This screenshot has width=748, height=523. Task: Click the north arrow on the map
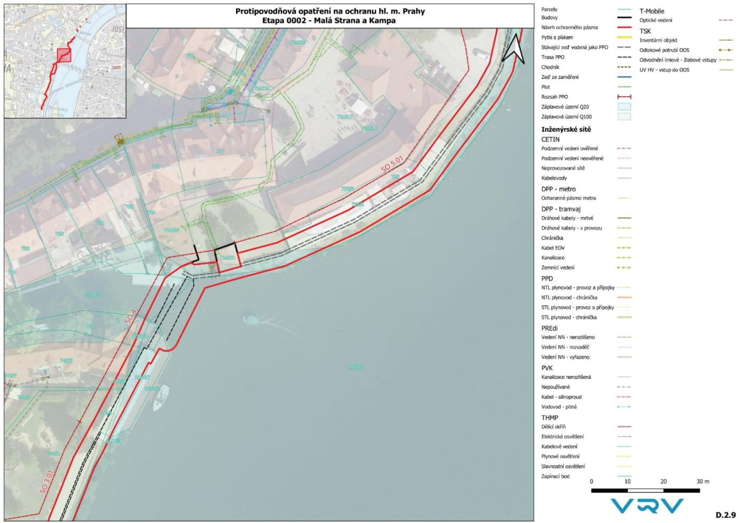coord(514,49)
